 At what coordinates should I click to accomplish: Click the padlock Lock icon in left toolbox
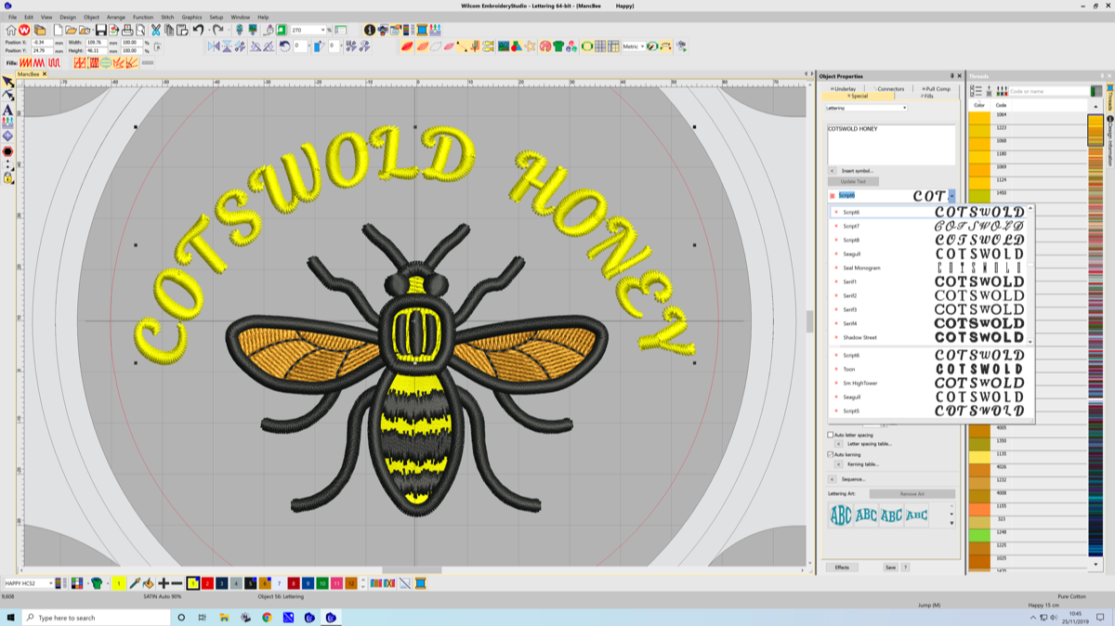pos(7,176)
